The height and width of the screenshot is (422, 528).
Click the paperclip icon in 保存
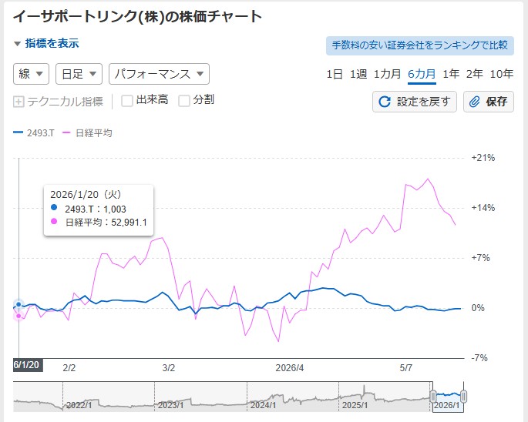475,102
